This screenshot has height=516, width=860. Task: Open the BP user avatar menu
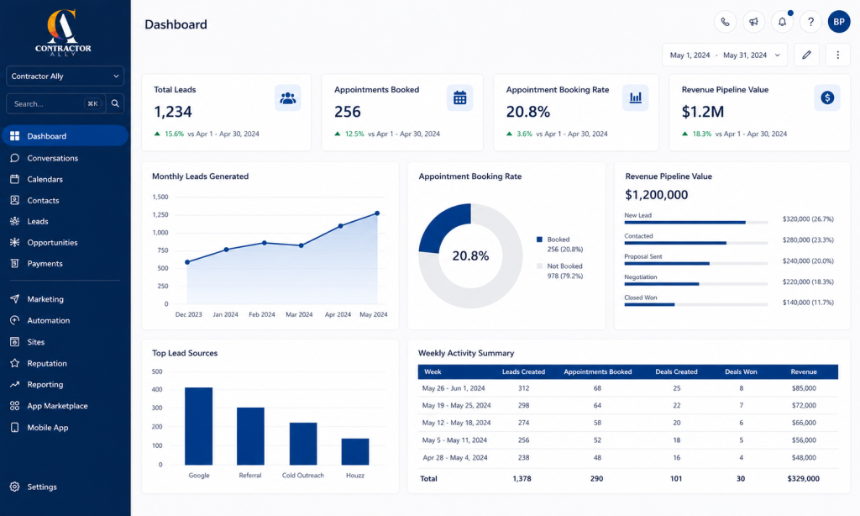[839, 22]
